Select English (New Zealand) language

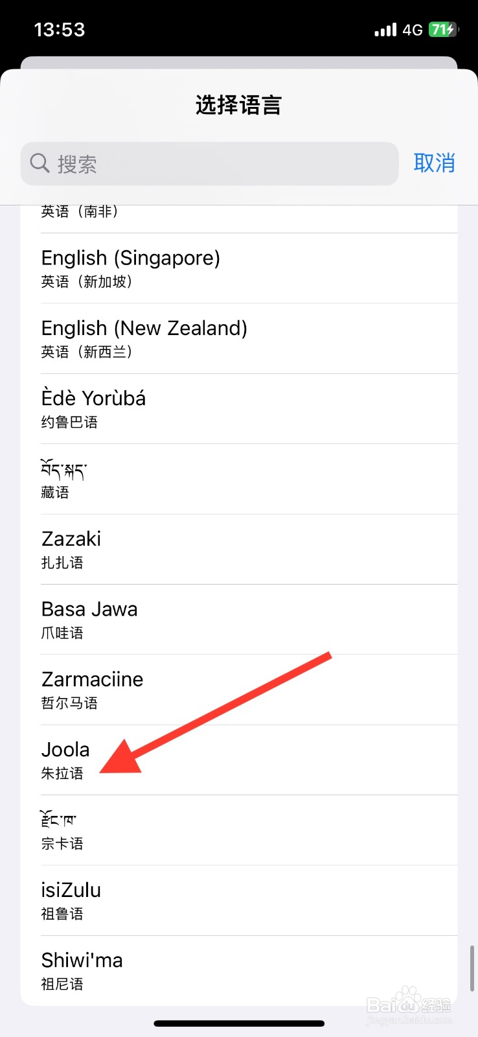pos(238,338)
